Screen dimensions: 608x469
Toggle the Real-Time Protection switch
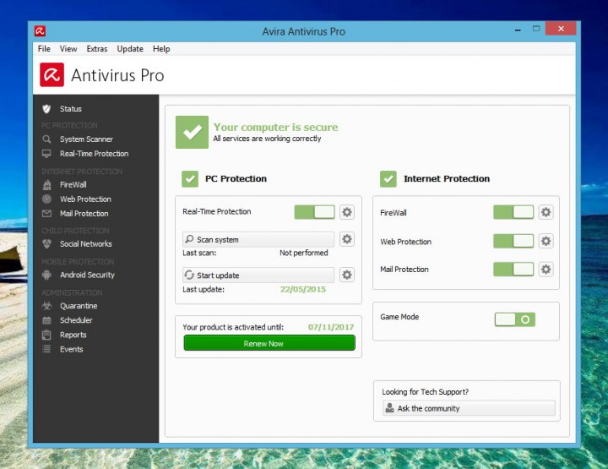click(x=314, y=212)
